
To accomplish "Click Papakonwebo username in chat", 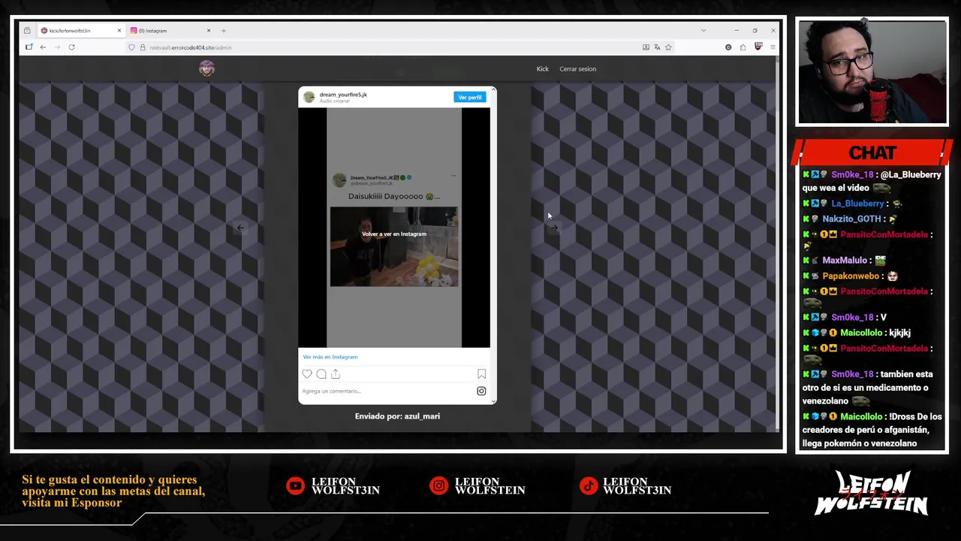I will 851,276.
